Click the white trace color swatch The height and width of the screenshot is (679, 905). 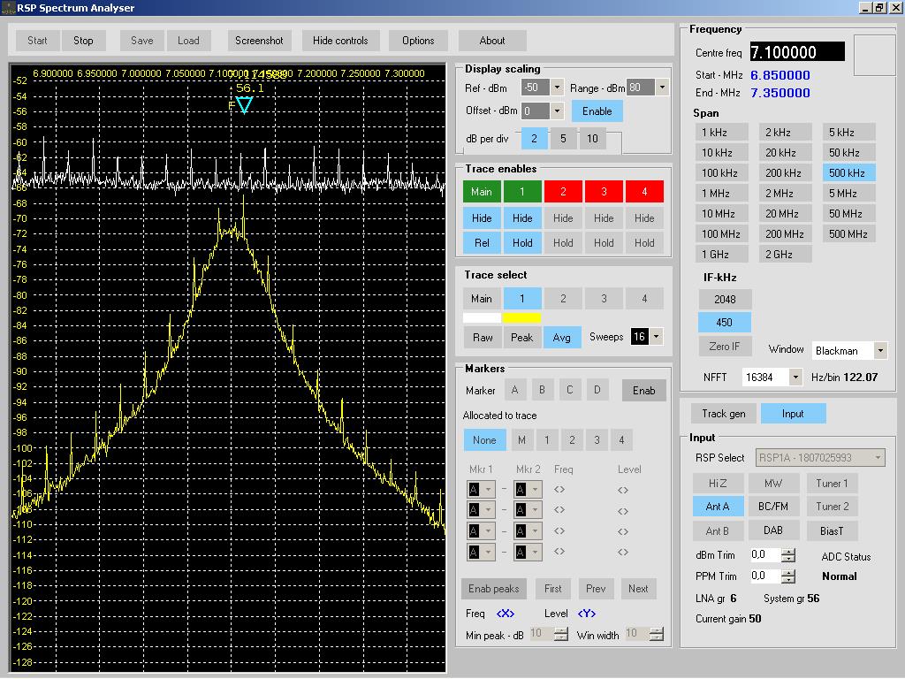pyautogui.click(x=482, y=317)
